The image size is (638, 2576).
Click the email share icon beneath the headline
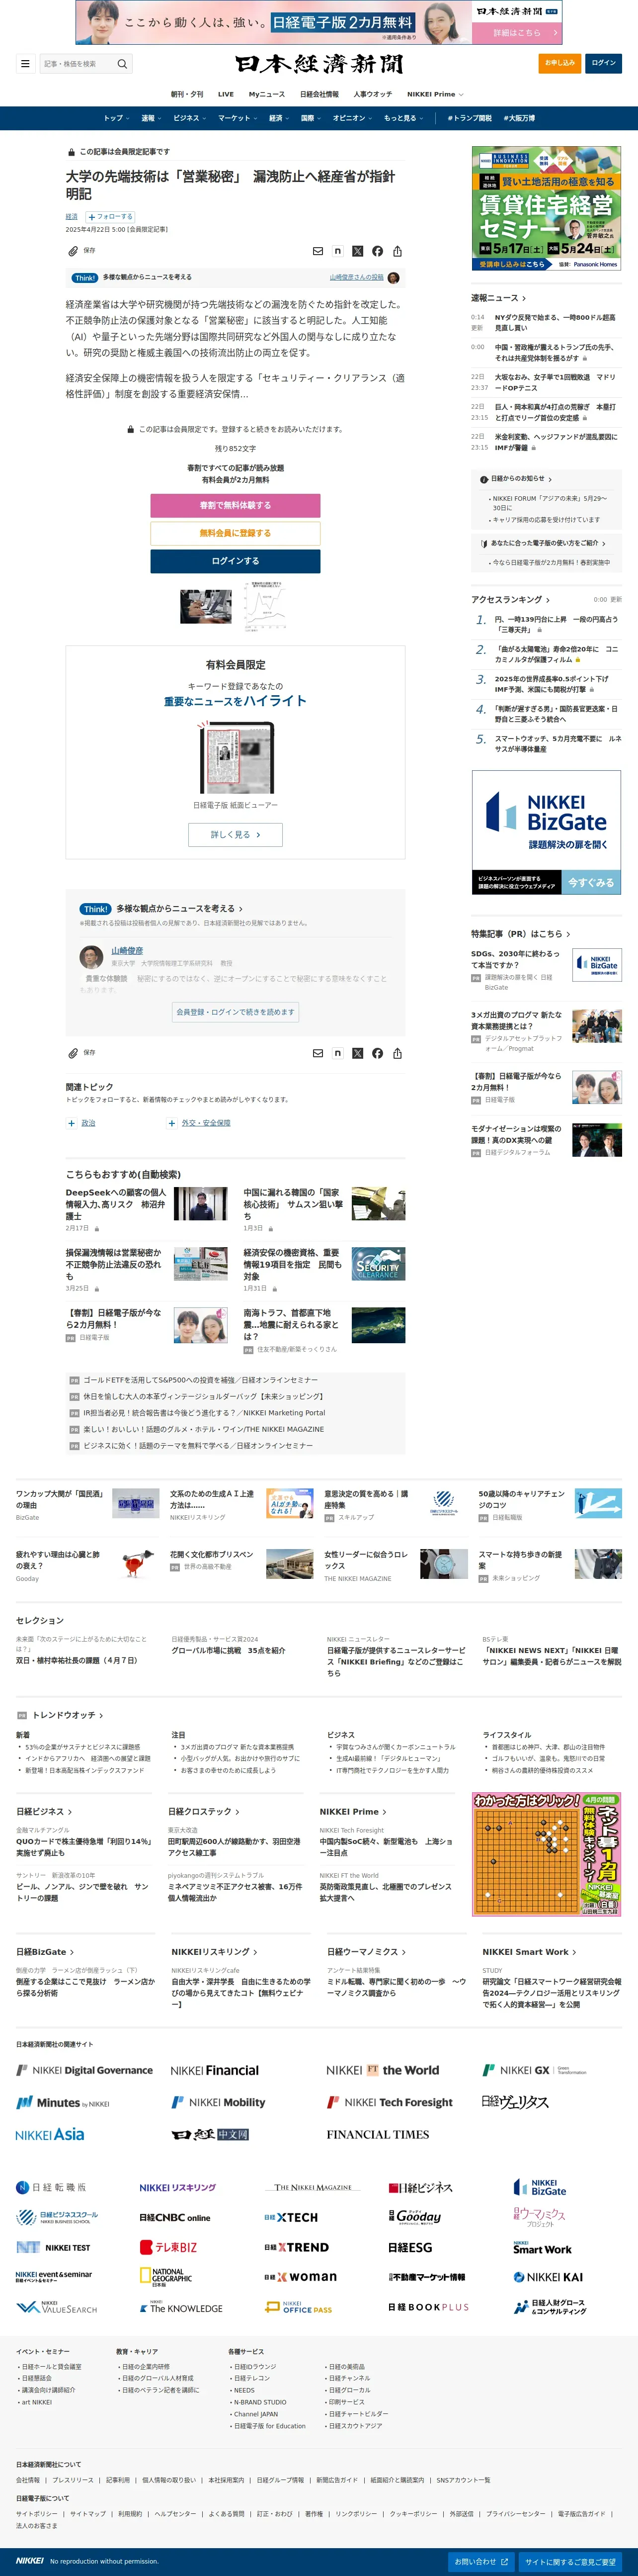318,251
